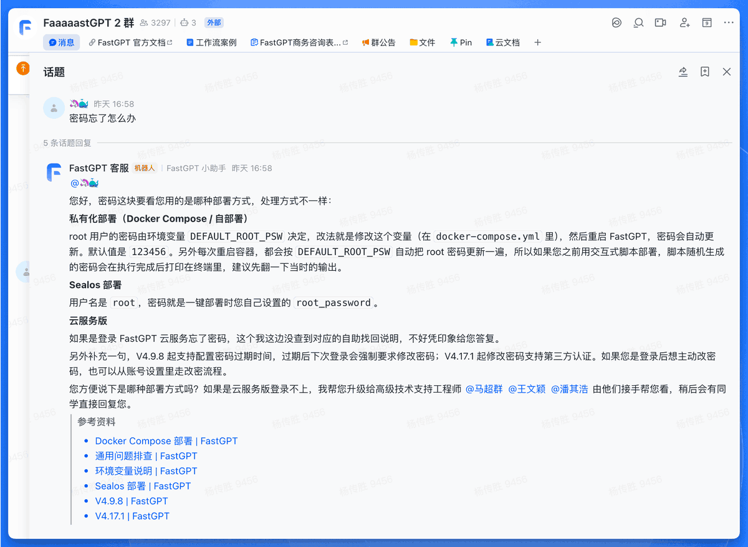The image size is (748, 547).
Task: Click the FastGPT 客服 bot avatar
Action: 54,172
